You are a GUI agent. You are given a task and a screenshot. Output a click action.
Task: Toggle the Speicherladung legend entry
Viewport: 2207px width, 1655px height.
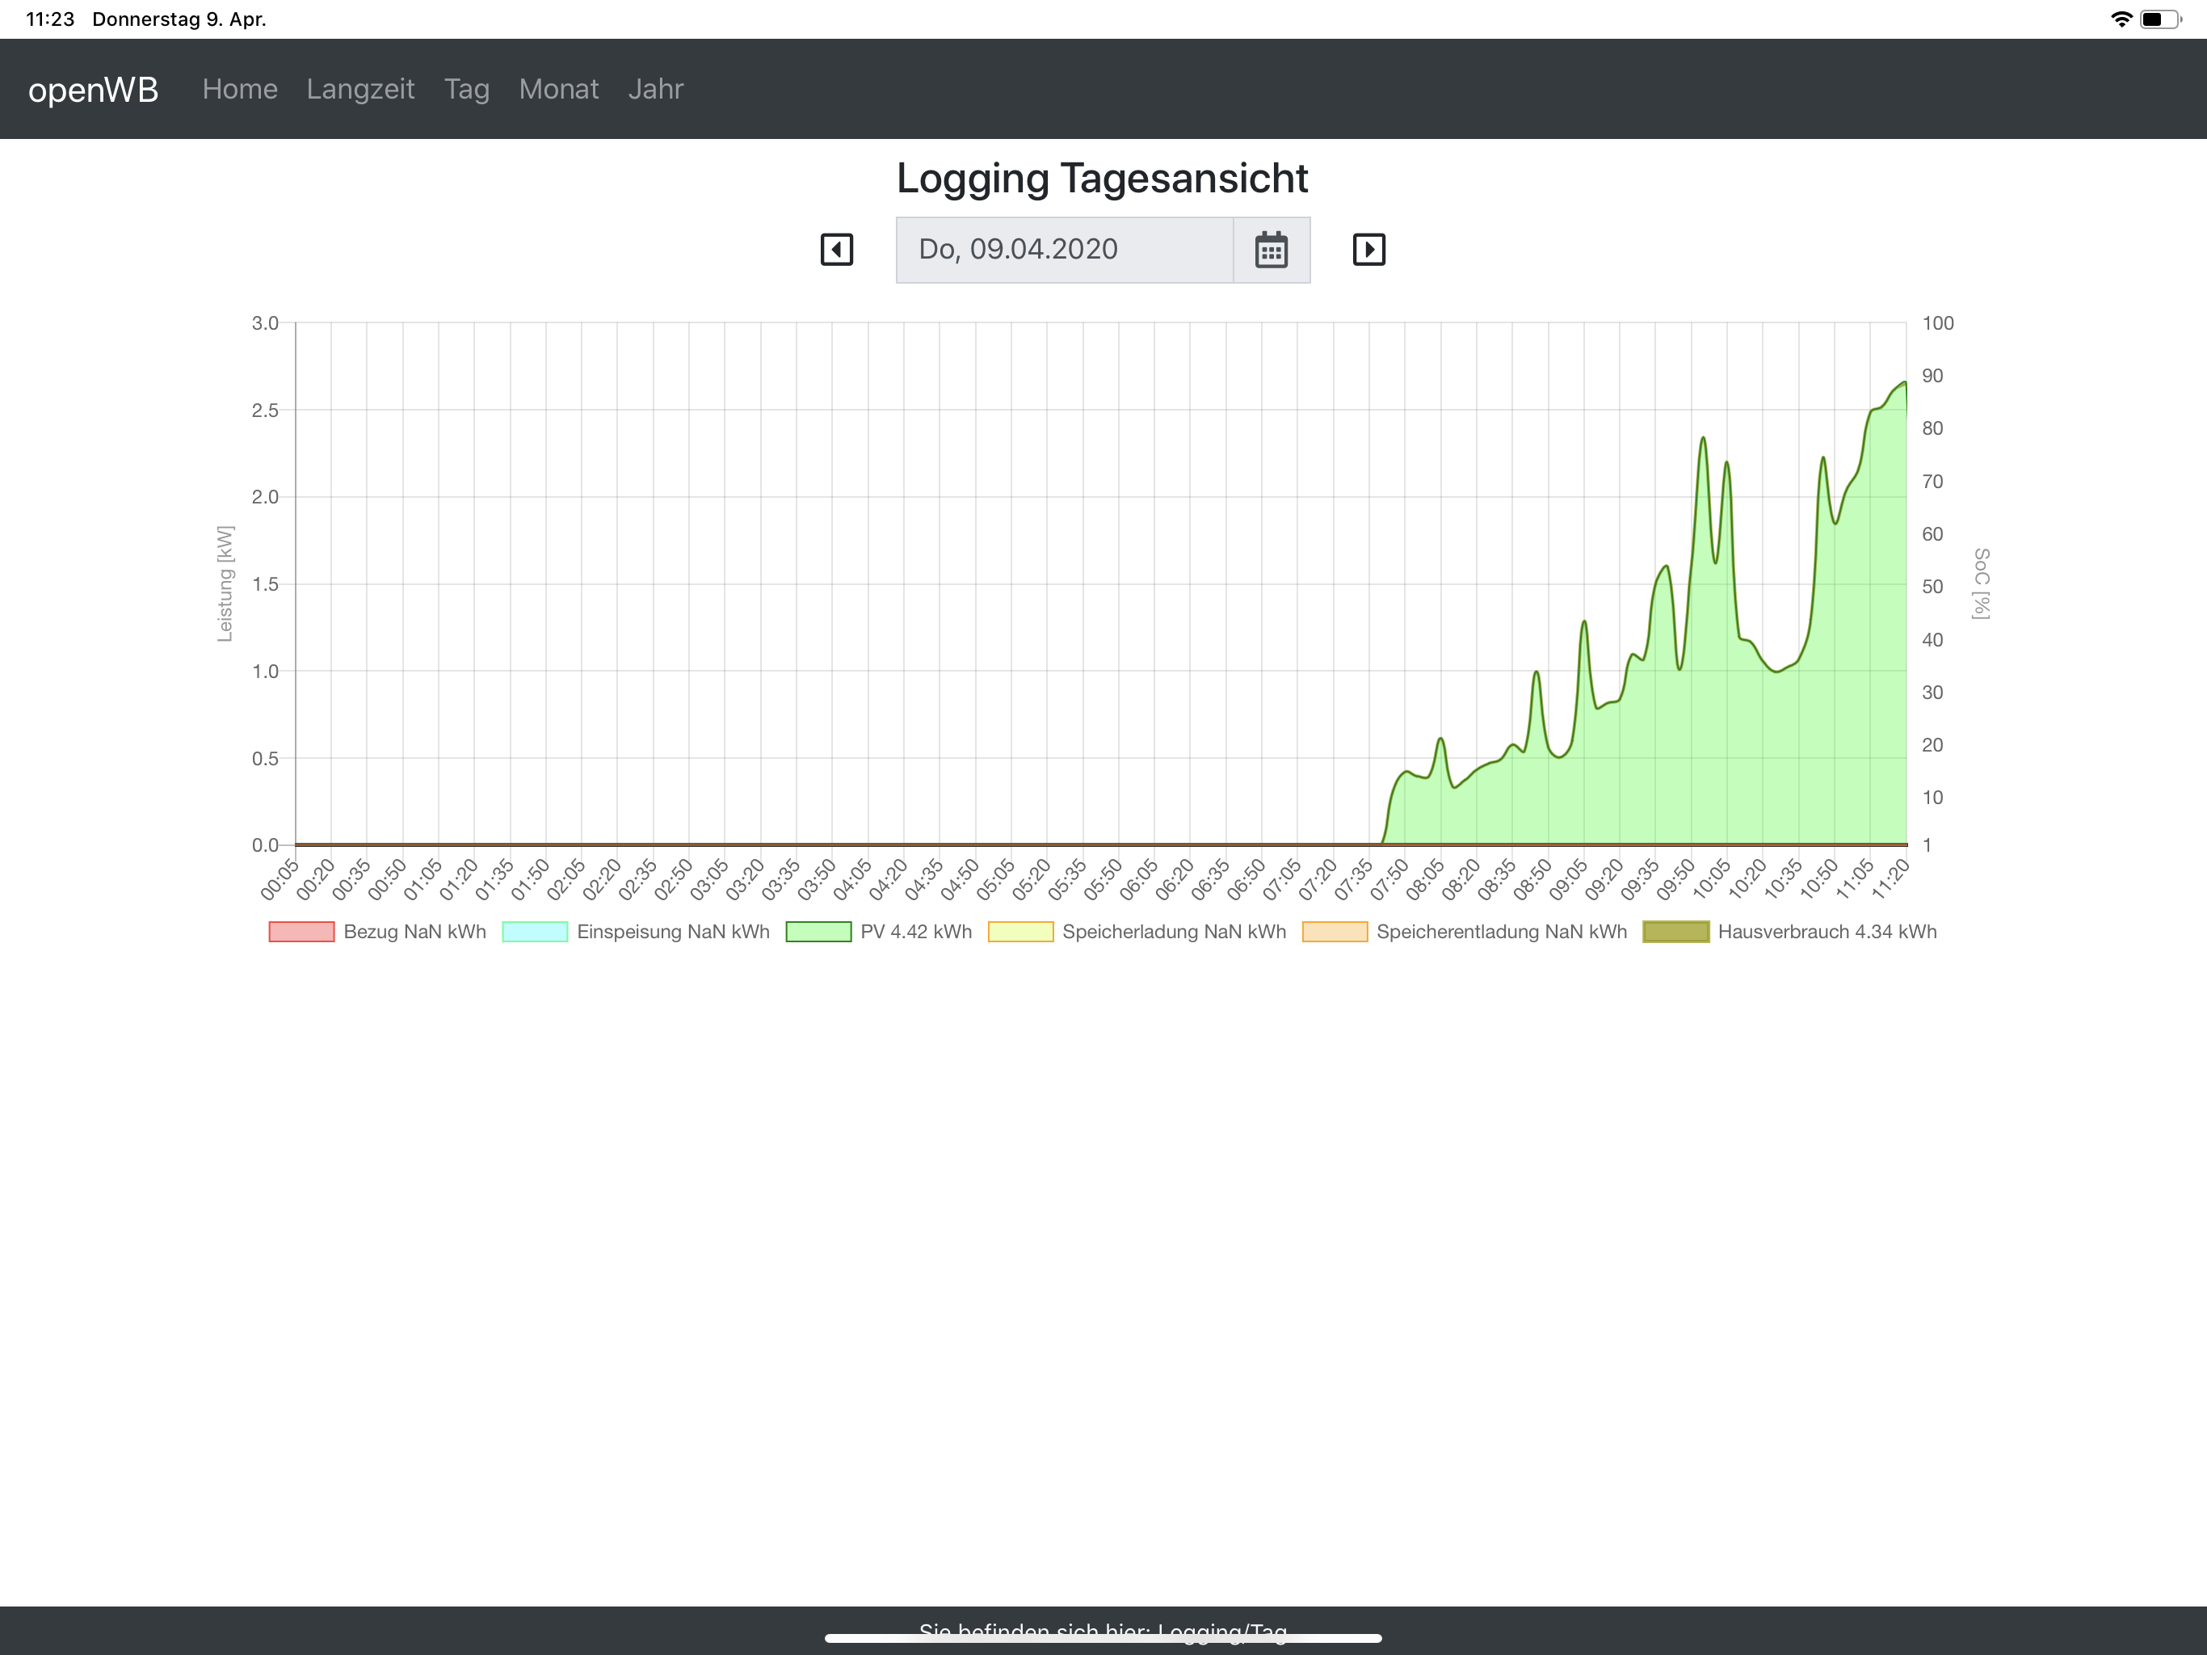click(x=1137, y=931)
